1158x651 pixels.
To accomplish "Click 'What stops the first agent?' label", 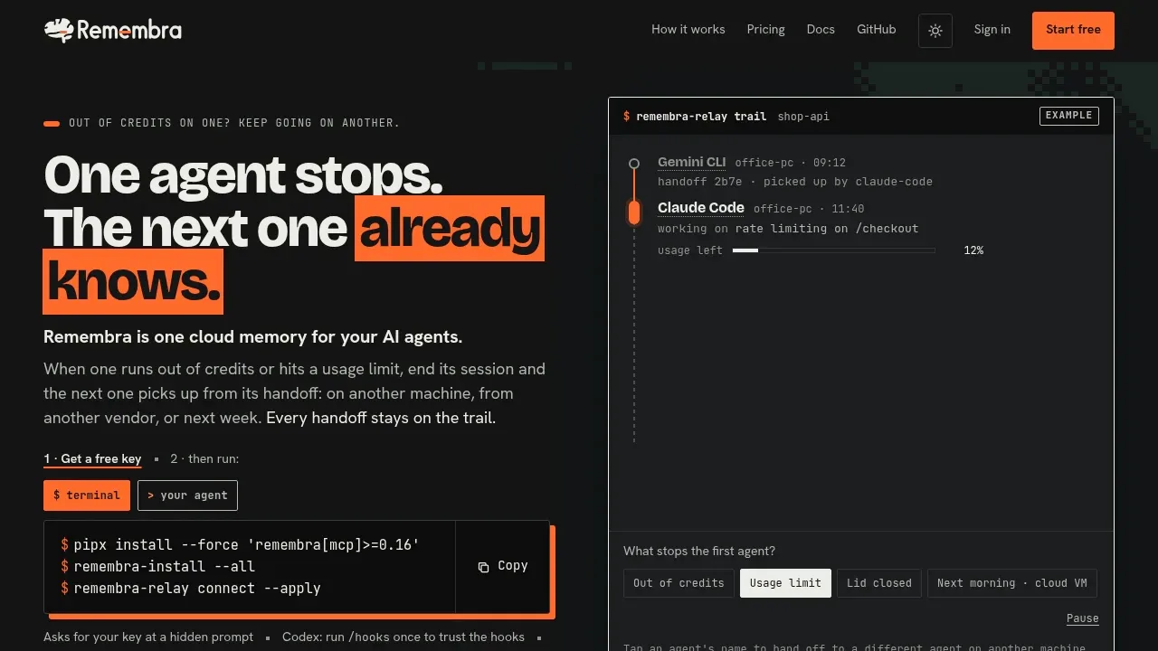I will (x=699, y=552).
